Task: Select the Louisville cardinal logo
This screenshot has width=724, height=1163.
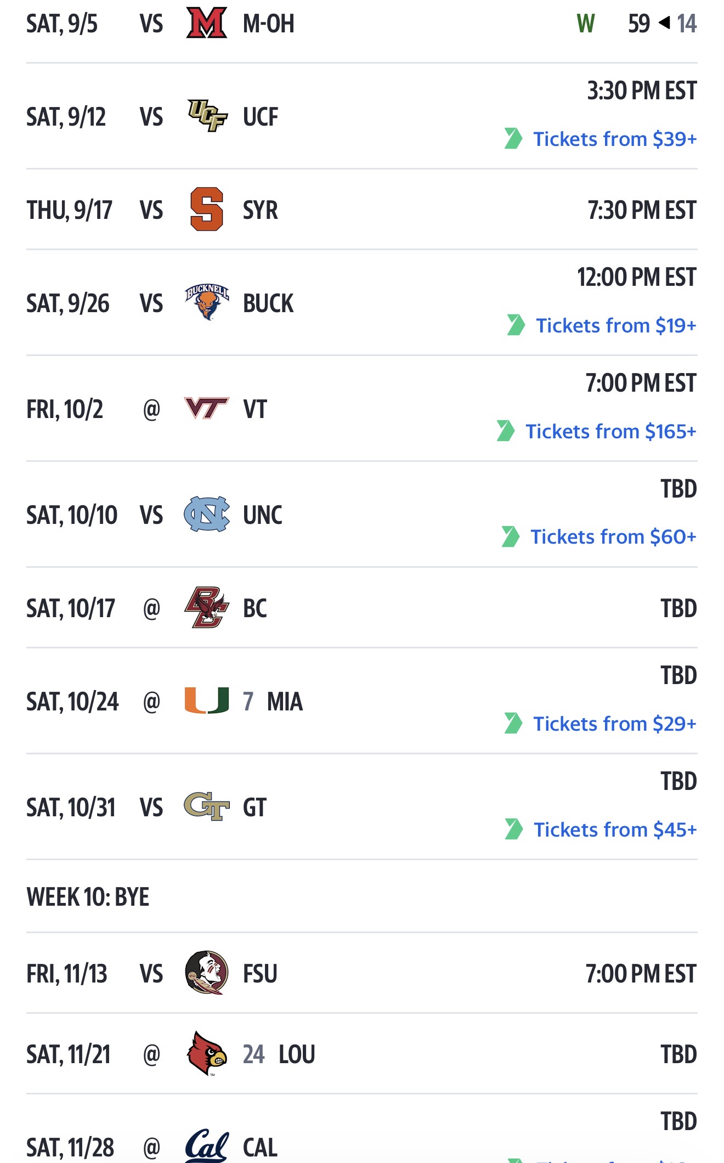Action: pyautogui.click(x=207, y=1053)
